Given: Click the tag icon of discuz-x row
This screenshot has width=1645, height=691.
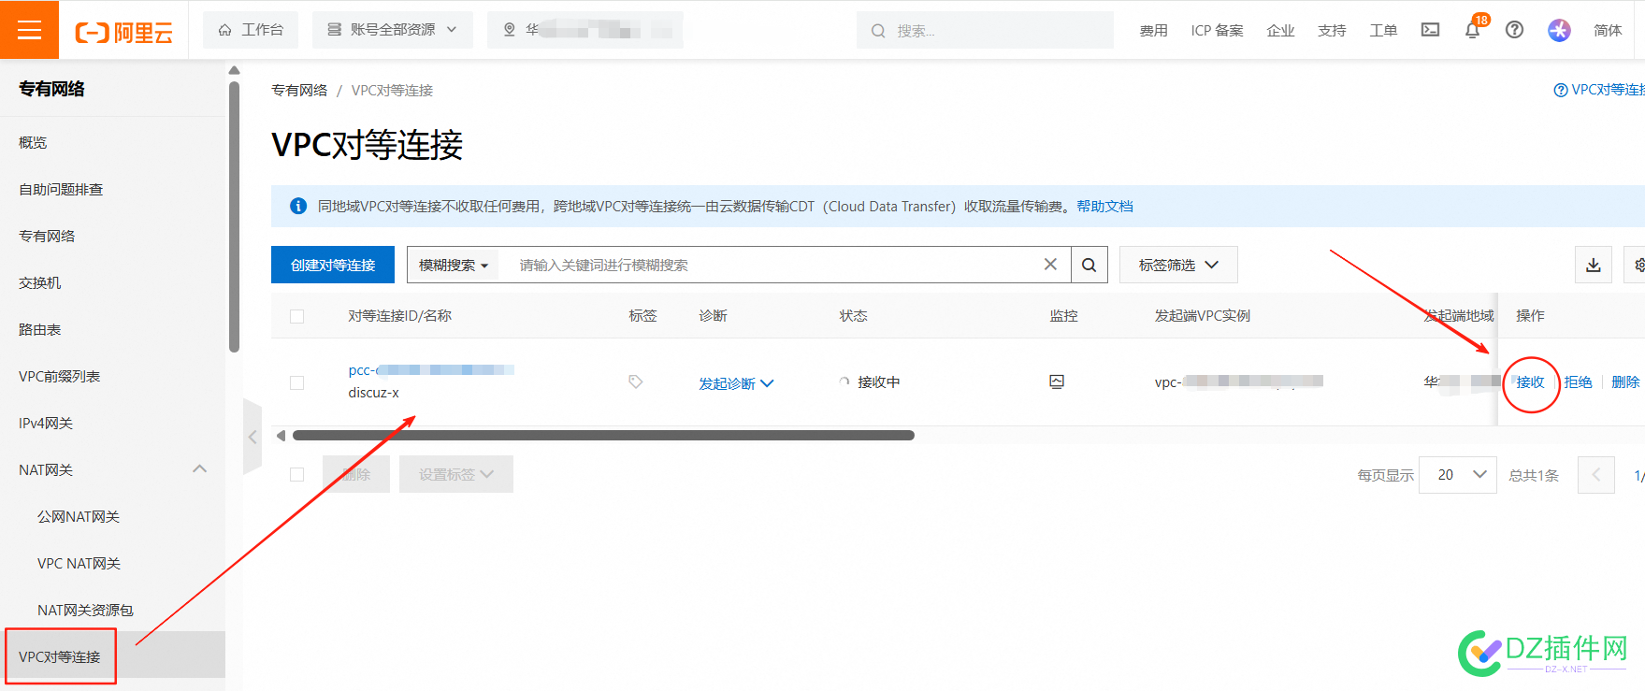Looking at the screenshot, I should (635, 381).
